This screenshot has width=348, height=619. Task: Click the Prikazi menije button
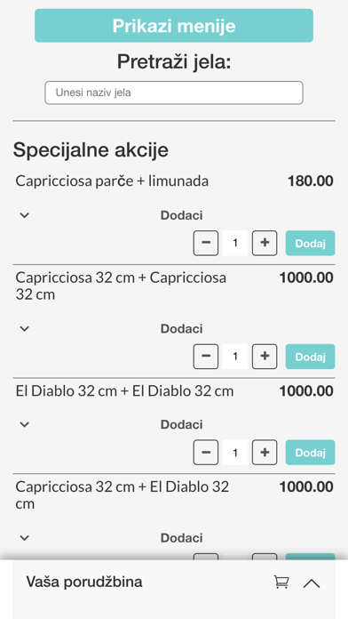(x=174, y=26)
